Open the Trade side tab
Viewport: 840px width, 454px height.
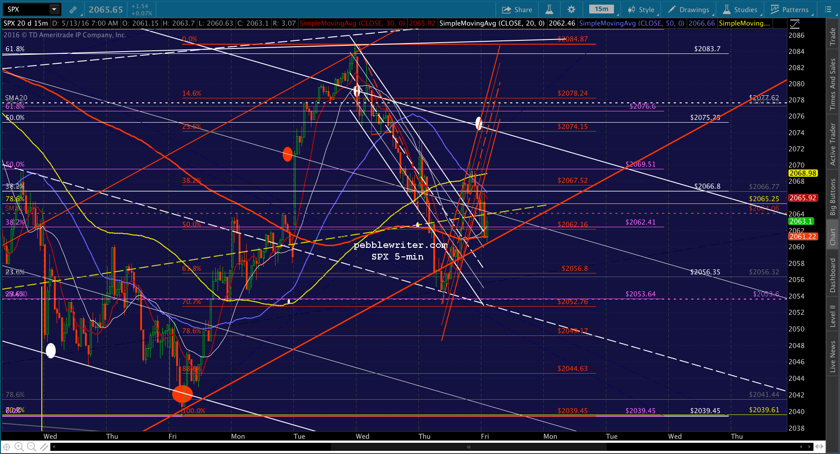click(833, 36)
